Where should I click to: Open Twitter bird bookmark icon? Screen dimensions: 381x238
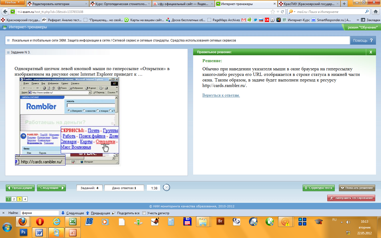pos(255,20)
